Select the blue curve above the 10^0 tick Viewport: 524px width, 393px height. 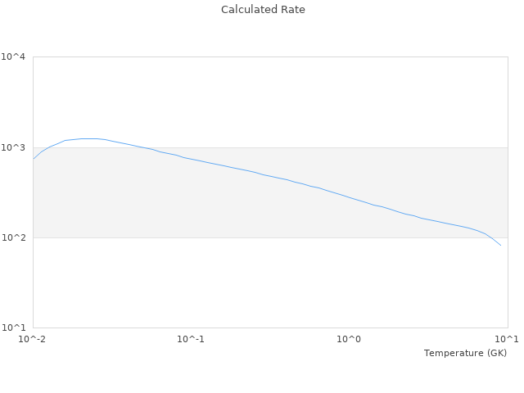click(349, 197)
